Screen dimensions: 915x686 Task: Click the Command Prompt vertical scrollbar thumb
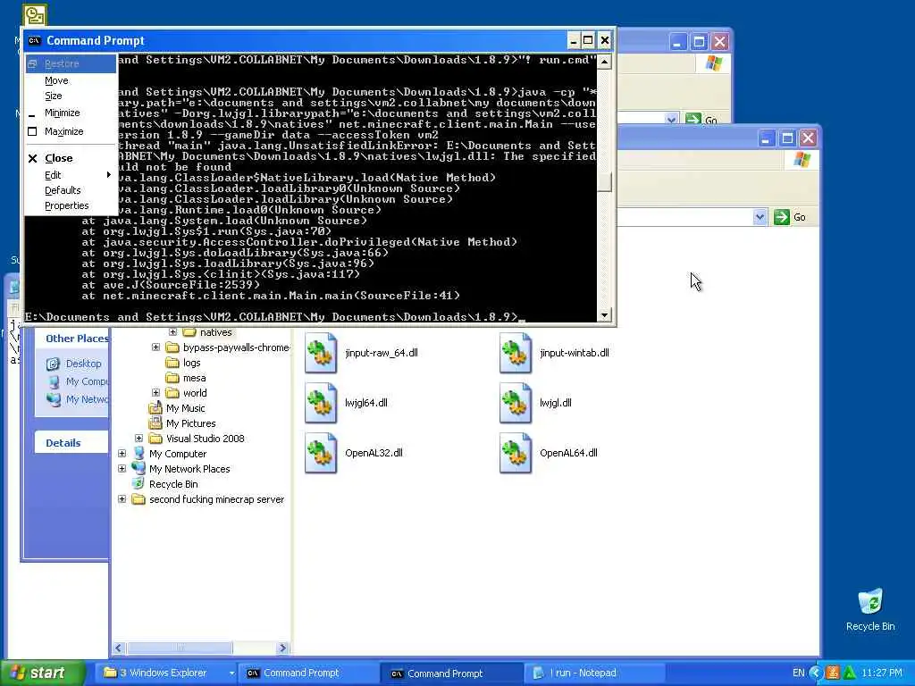604,181
